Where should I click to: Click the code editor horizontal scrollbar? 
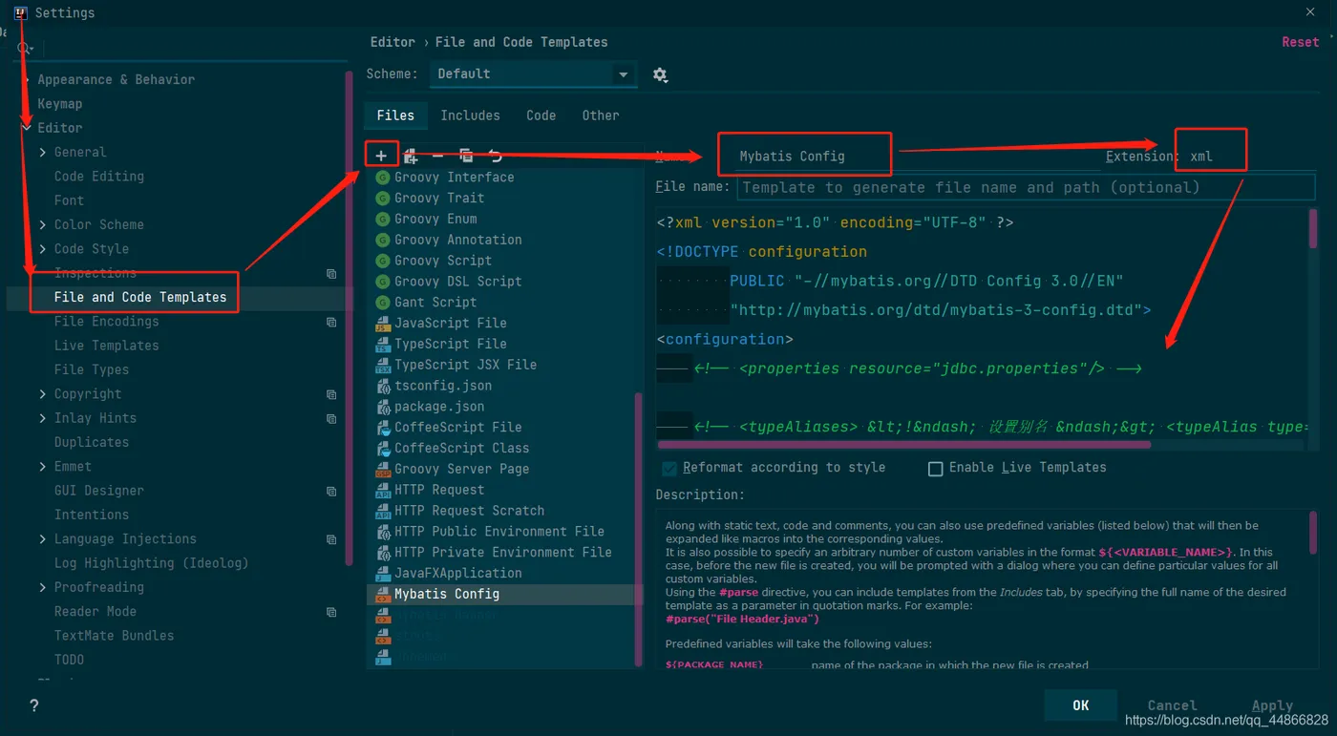(904, 444)
